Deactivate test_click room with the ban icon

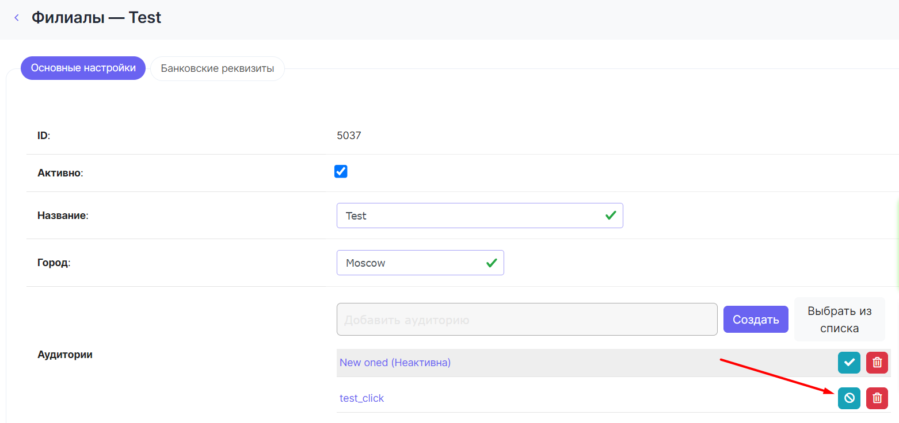849,398
